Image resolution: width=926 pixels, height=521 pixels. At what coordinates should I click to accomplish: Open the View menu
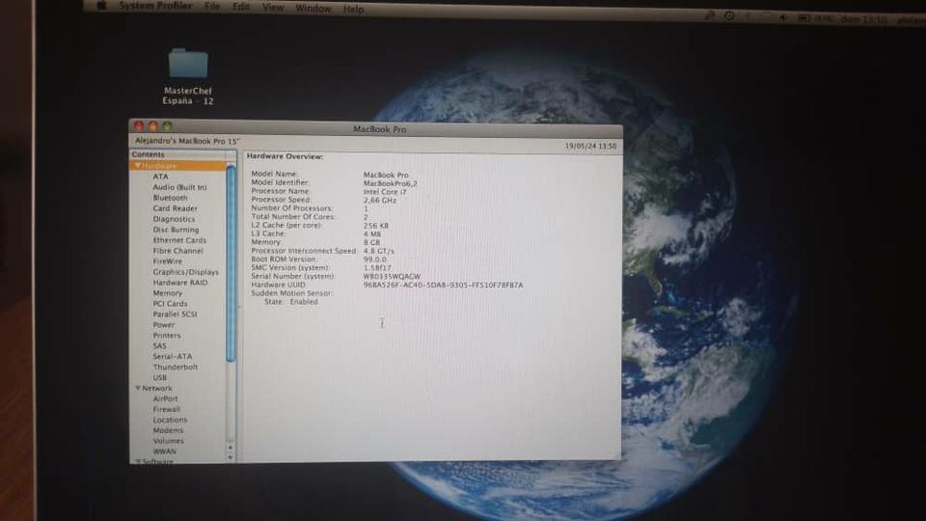click(273, 8)
